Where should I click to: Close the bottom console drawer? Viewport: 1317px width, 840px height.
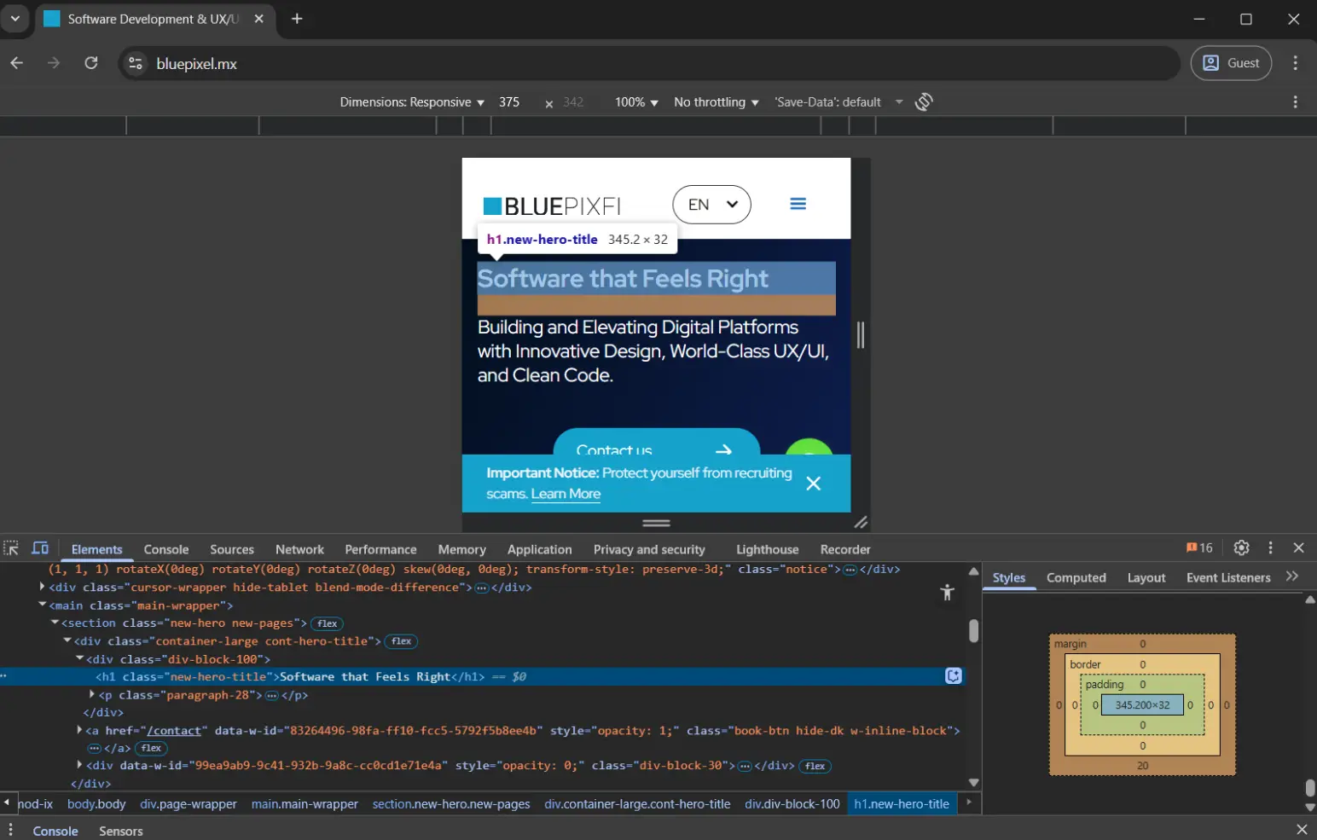click(1302, 830)
